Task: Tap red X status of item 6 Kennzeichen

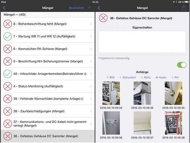Action: pos(8,49)
